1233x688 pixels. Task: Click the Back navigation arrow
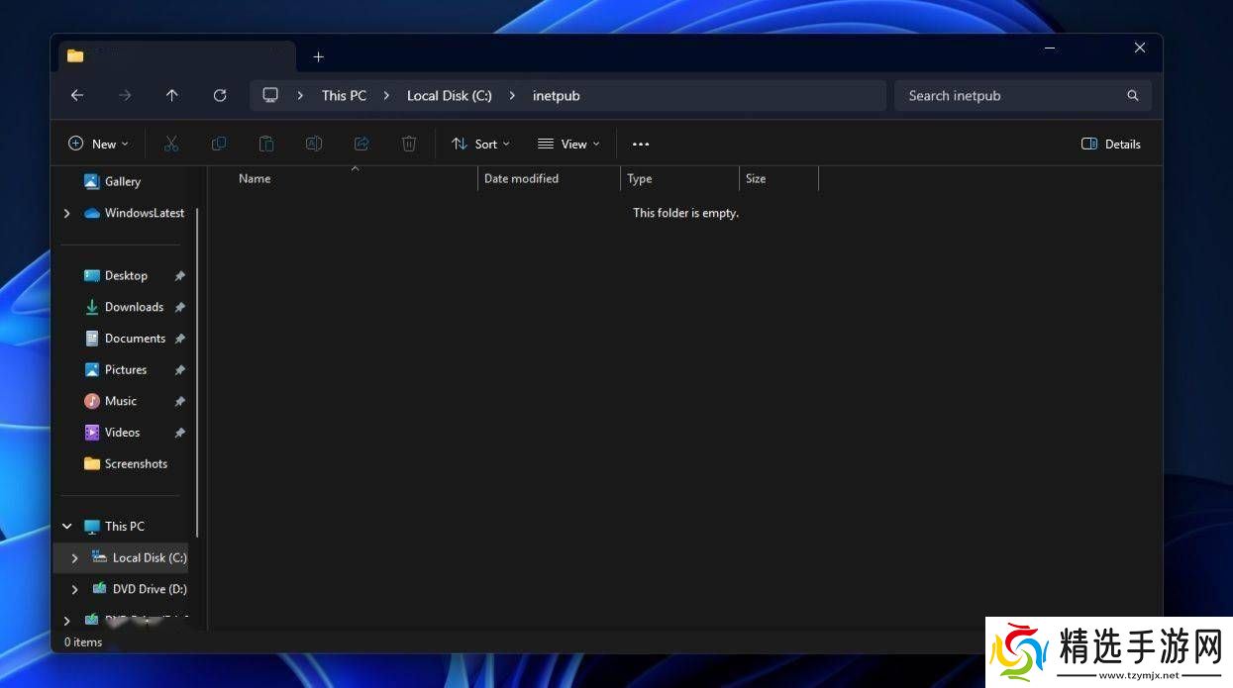[77, 96]
